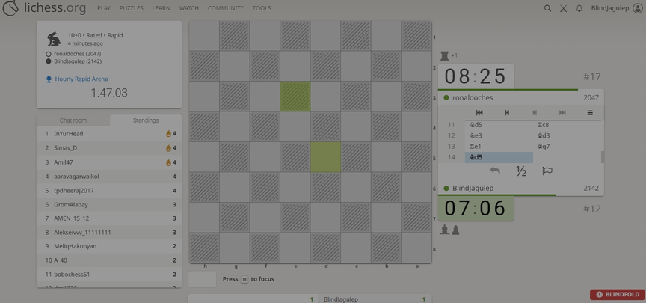The image size is (646, 303).
Task: Open challenges crossed swords icon
Action: coord(563,8)
